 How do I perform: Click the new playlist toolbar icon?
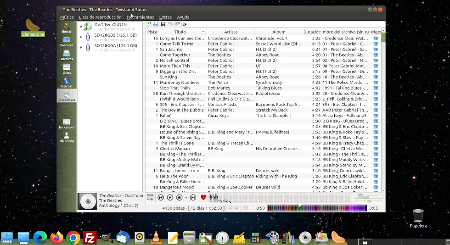(149, 24)
